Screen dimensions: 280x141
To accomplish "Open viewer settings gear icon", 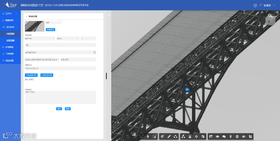I will pyautogui.click(x=196, y=137).
